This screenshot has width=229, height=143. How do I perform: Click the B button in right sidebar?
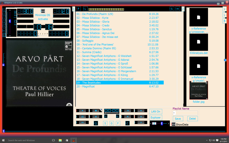pyautogui.click(x=224, y=21)
